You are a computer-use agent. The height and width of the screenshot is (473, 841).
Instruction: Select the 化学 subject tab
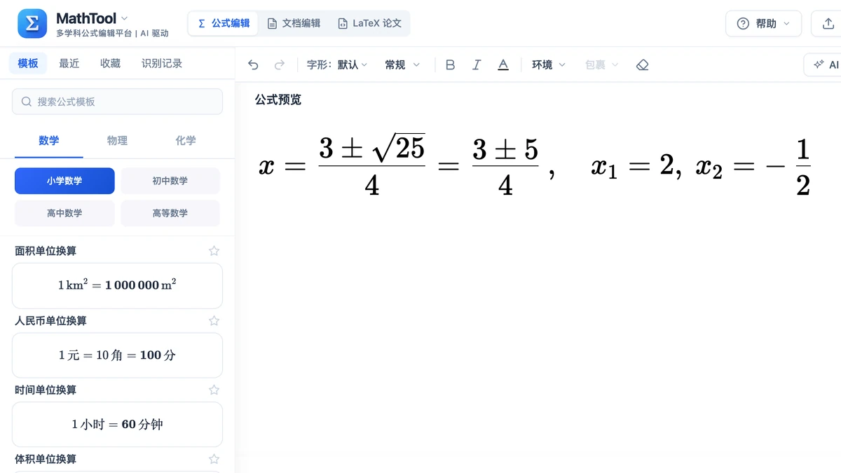[x=186, y=141]
